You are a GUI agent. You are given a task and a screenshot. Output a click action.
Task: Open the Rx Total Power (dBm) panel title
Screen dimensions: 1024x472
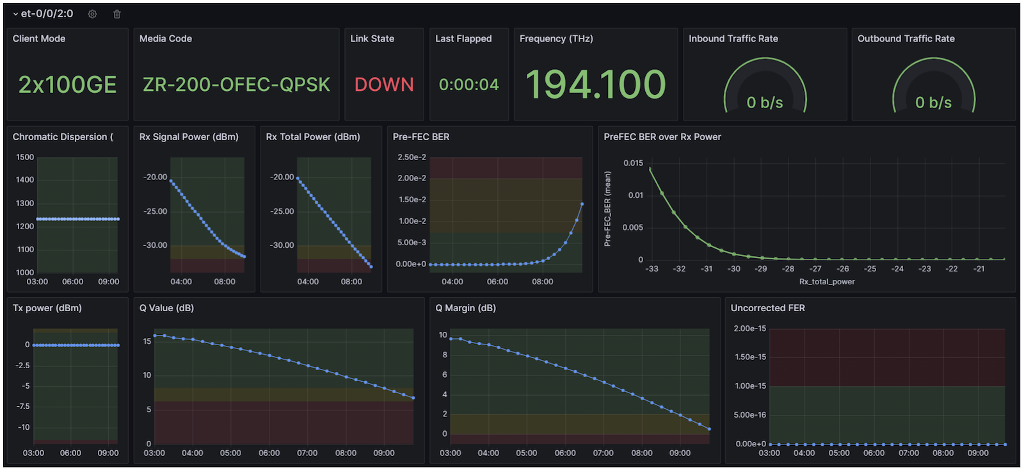tap(313, 137)
